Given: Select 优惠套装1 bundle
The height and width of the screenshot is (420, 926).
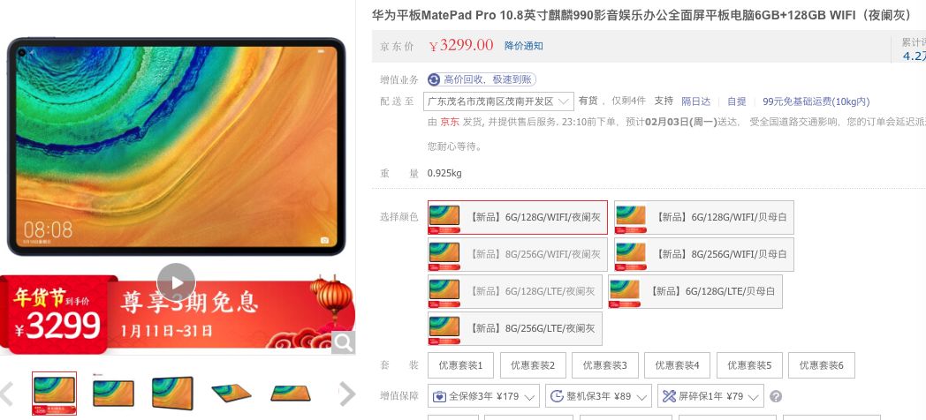Looking at the screenshot, I should (460, 365).
